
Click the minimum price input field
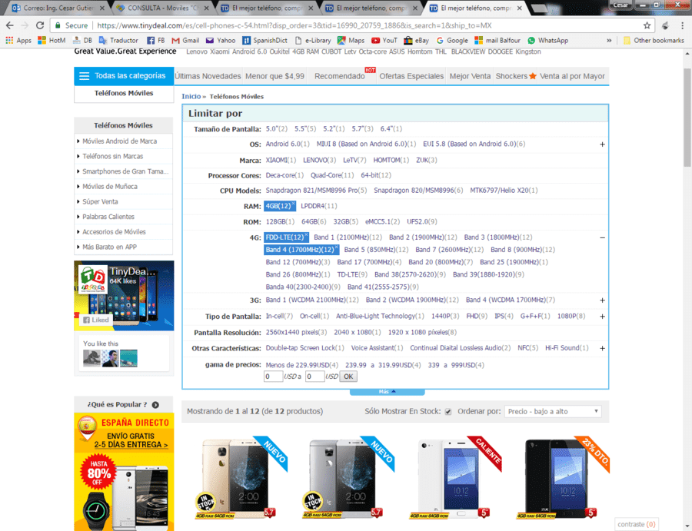coord(273,377)
